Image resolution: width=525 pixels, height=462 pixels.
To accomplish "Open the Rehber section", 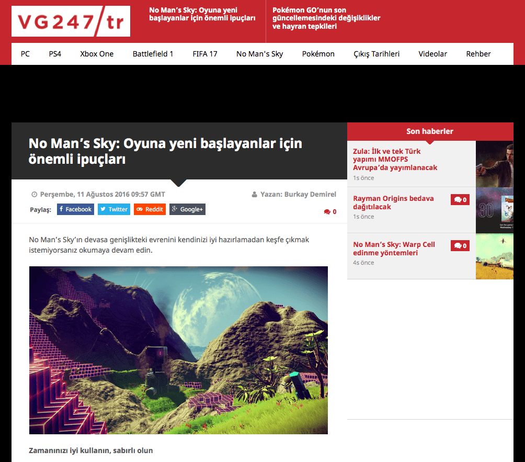I will (x=478, y=53).
